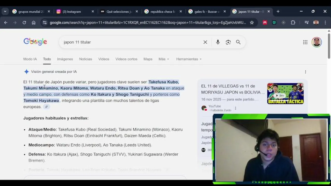
Task: Open the green shield extension icon
Action: [274, 22]
